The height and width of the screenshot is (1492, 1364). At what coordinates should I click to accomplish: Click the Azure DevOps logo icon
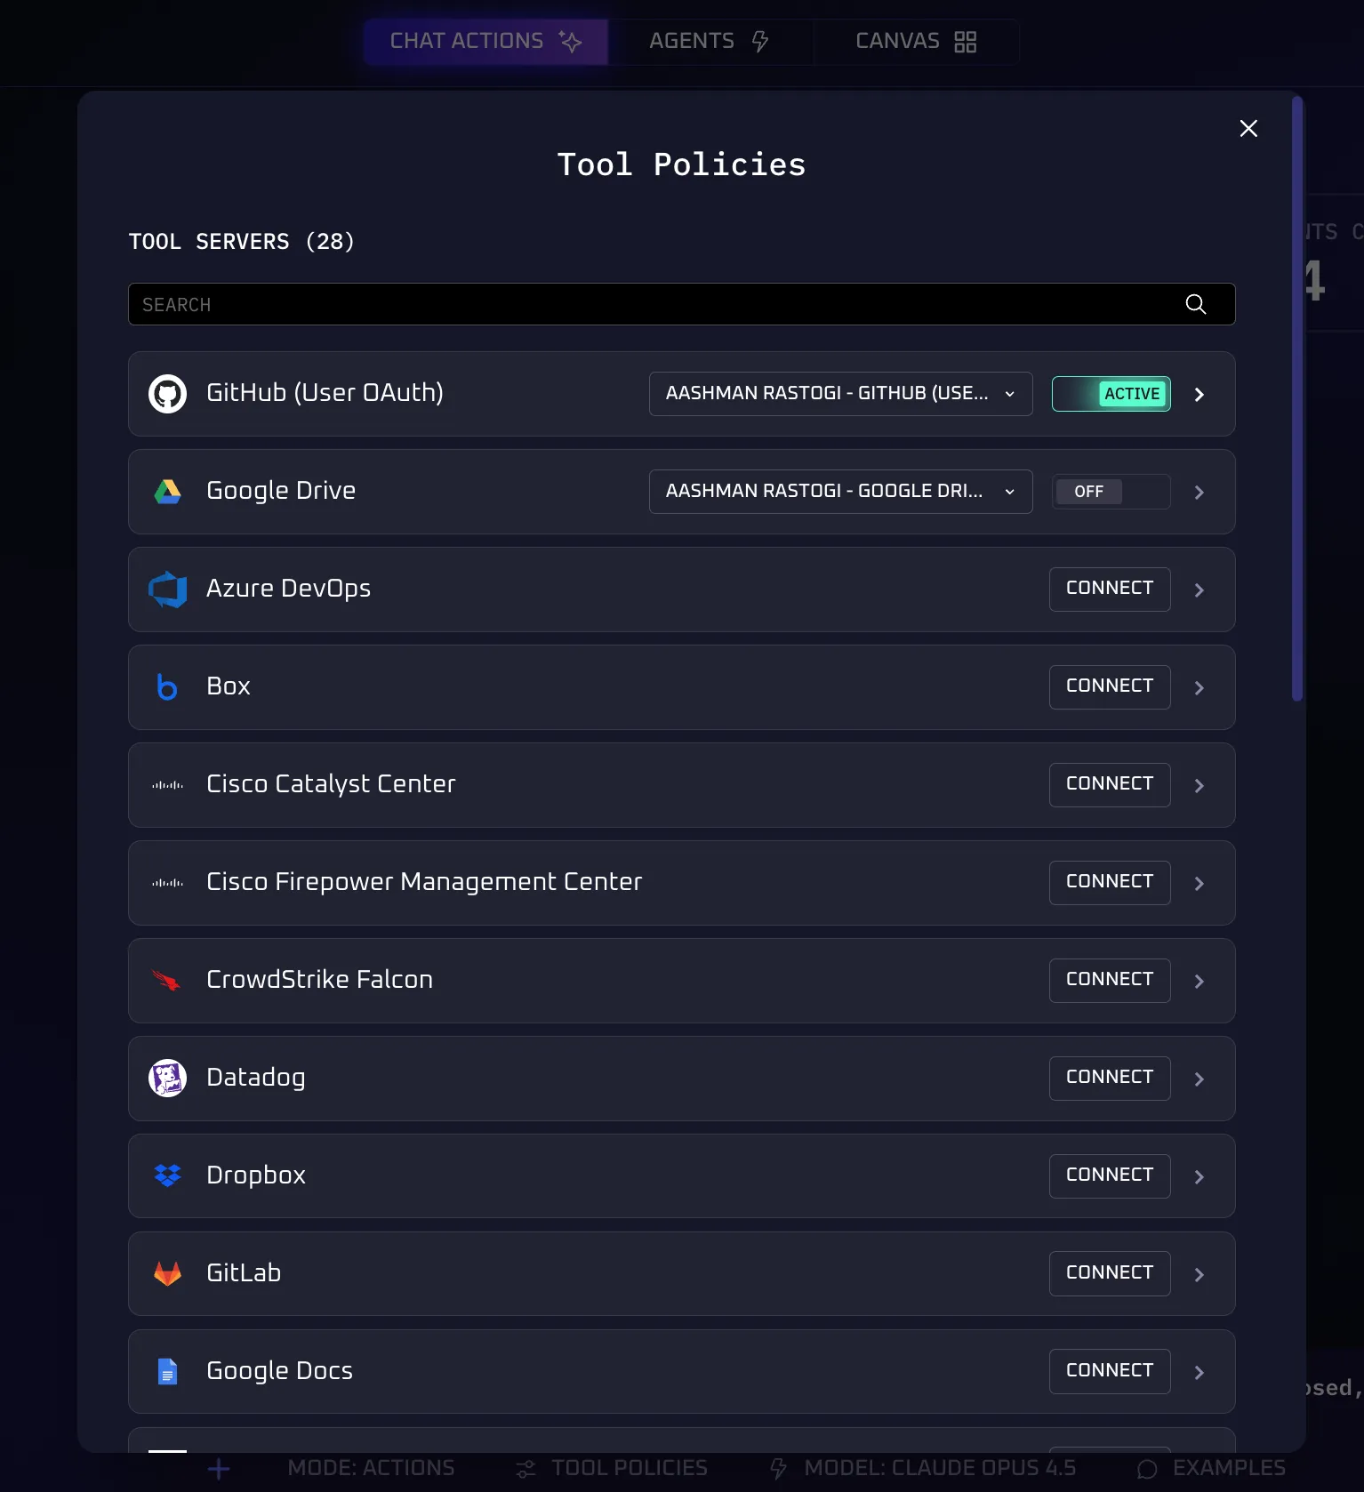[167, 590]
